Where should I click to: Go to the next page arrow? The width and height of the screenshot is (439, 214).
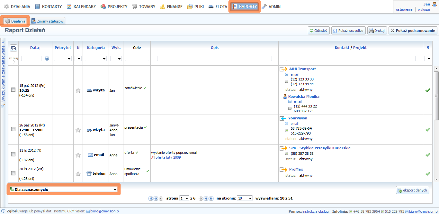point(201,199)
